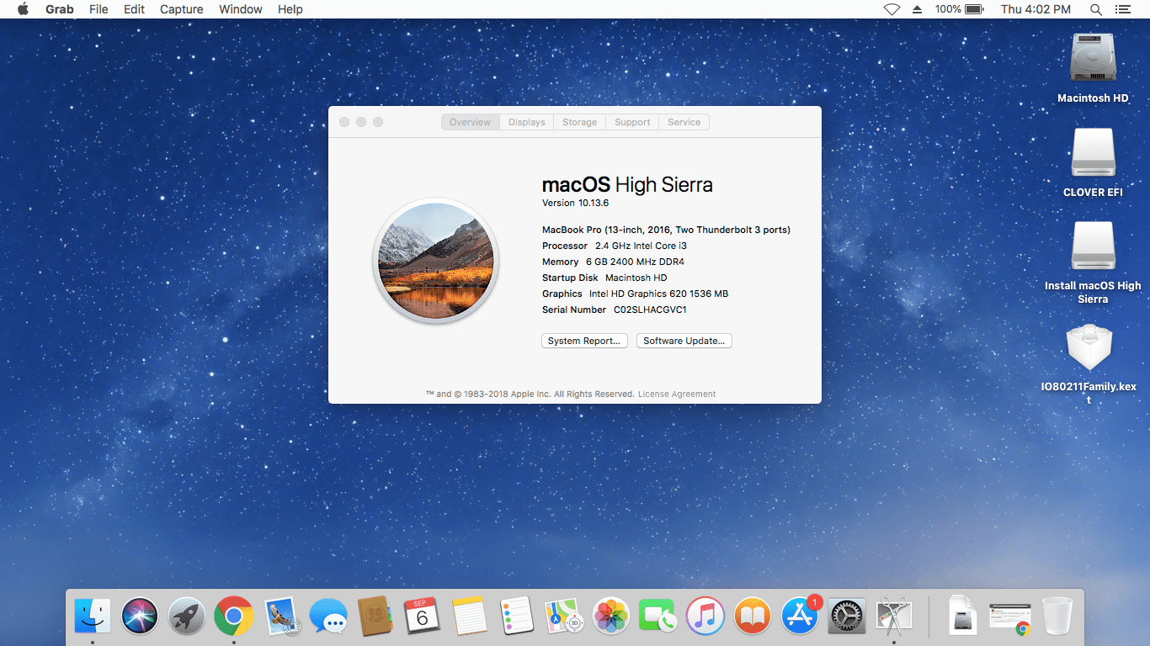Open Google Chrome from the Dock
Image resolution: width=1150 pixels, height=646 pixels.
coord(234,617)
